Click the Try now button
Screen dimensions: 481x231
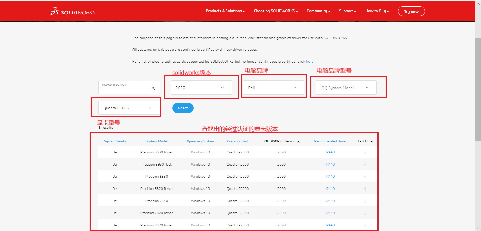[x=411, y=12]
